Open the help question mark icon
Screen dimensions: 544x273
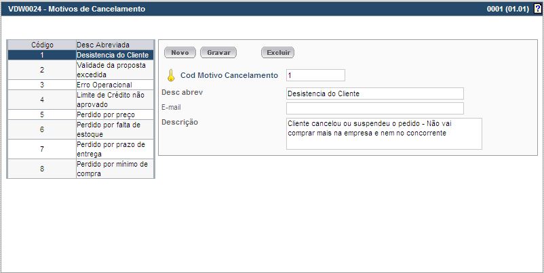tap(537, 9)
